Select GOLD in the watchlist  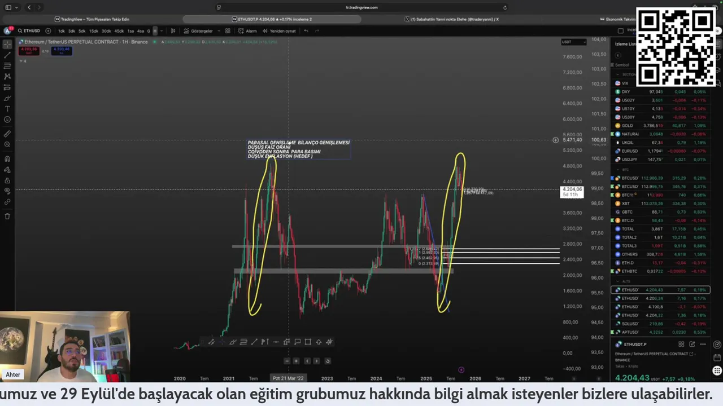(661, 126)
